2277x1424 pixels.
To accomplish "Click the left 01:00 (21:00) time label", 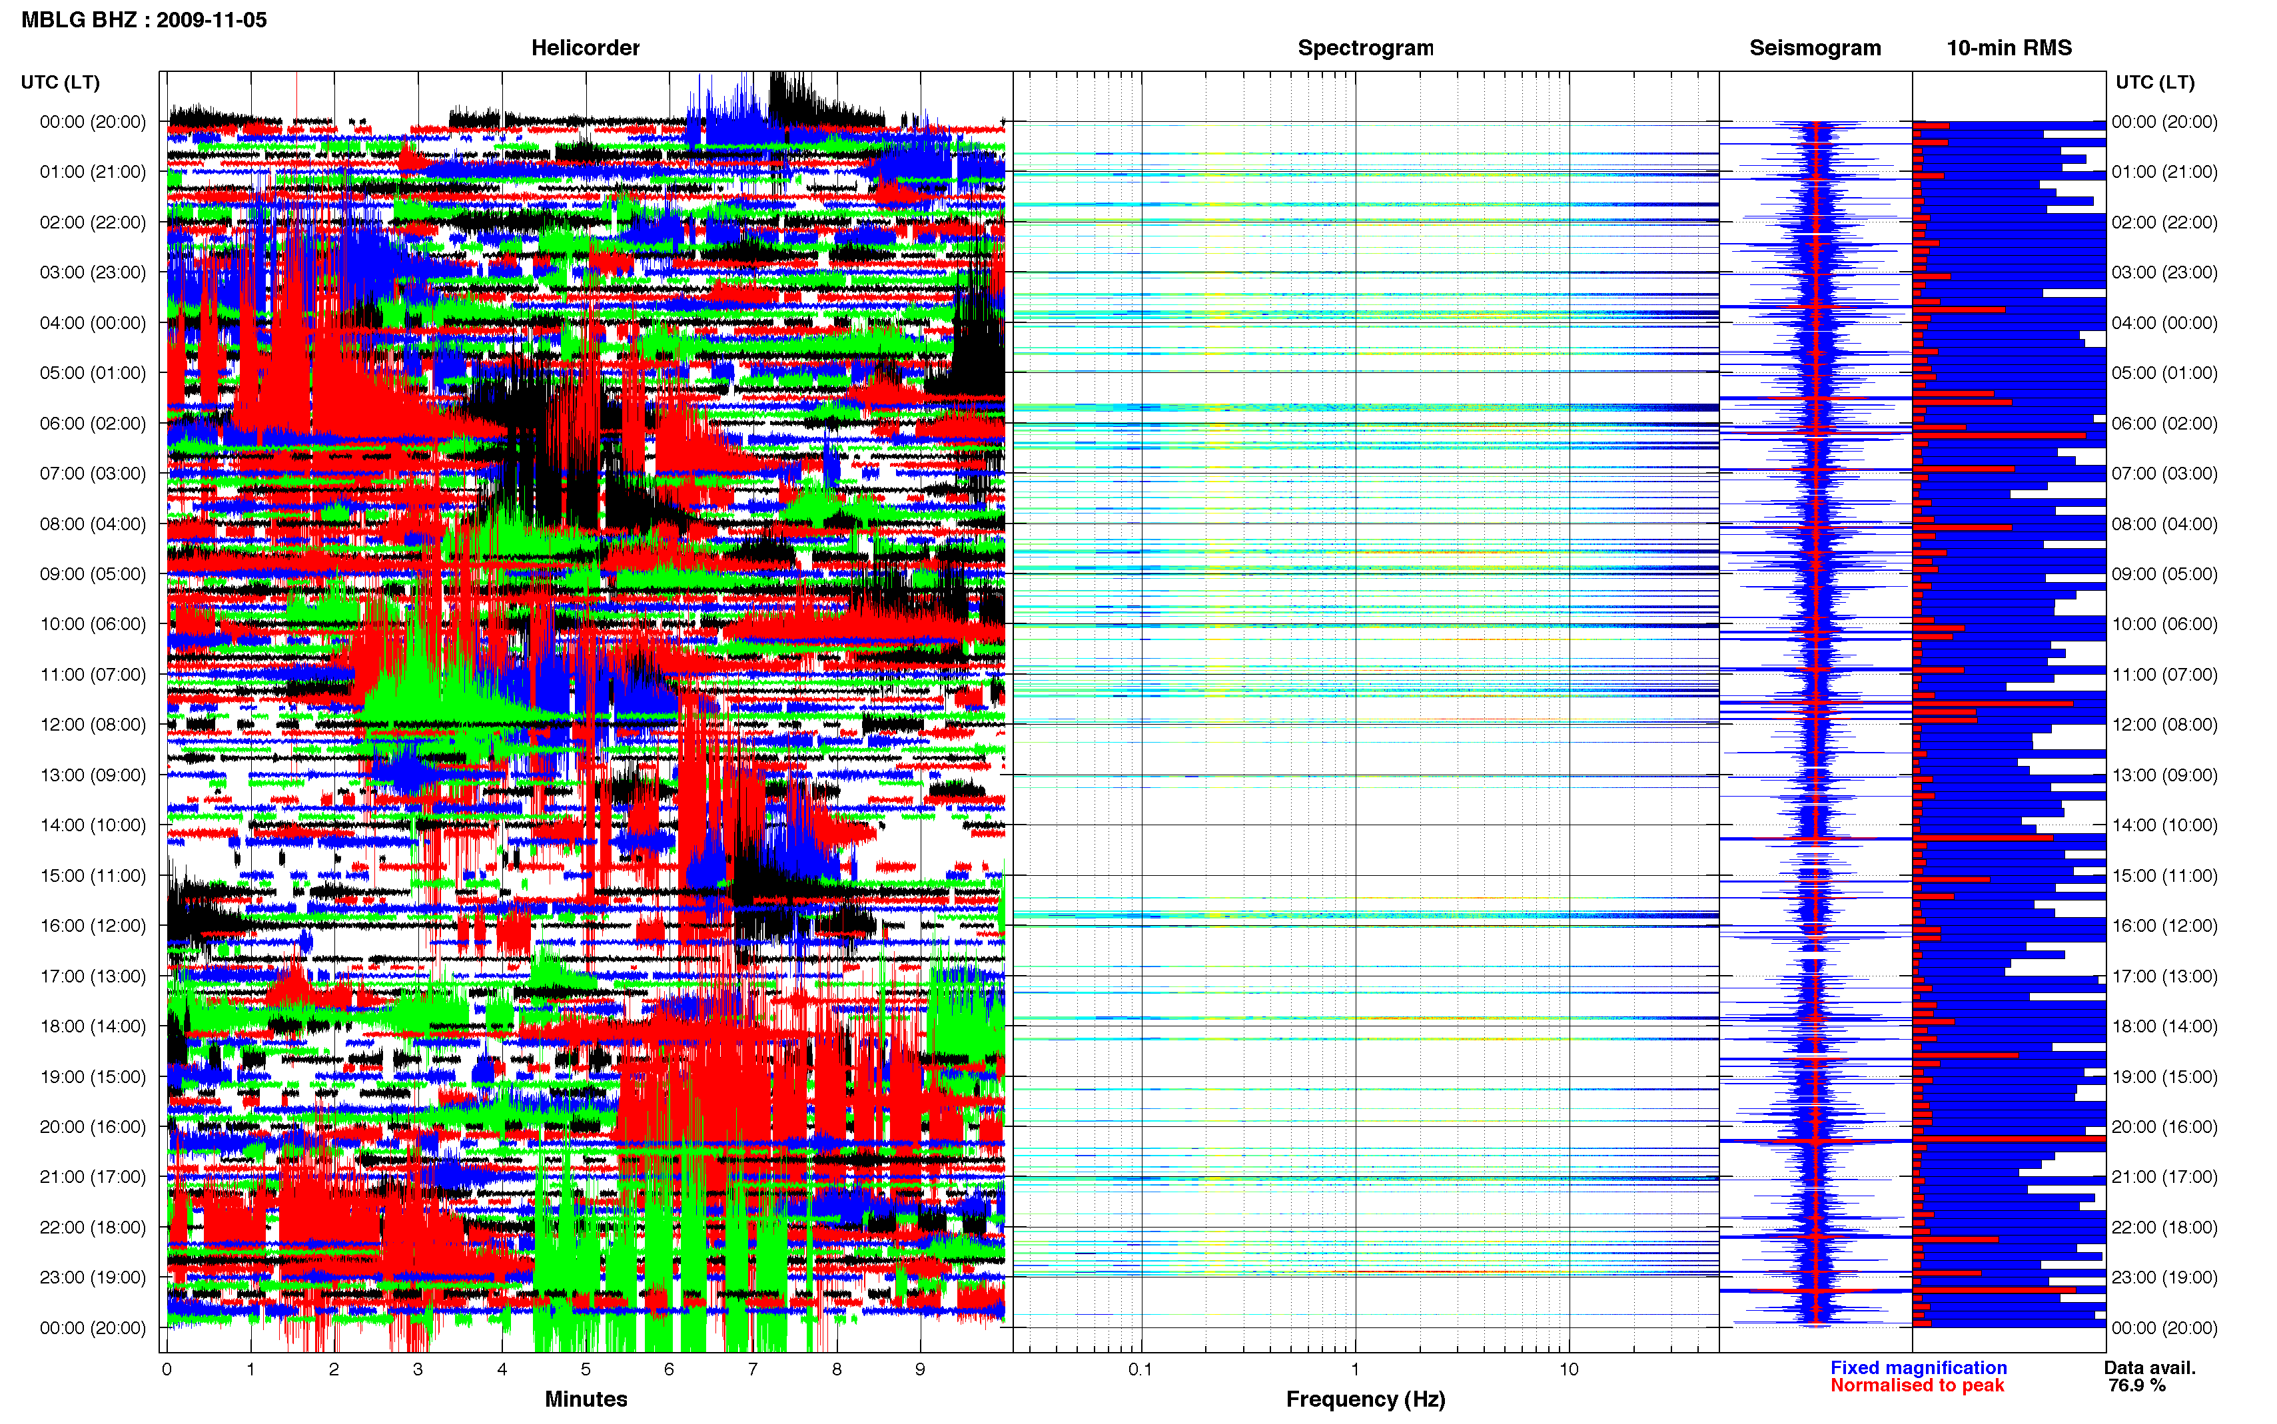I will 93,171.
